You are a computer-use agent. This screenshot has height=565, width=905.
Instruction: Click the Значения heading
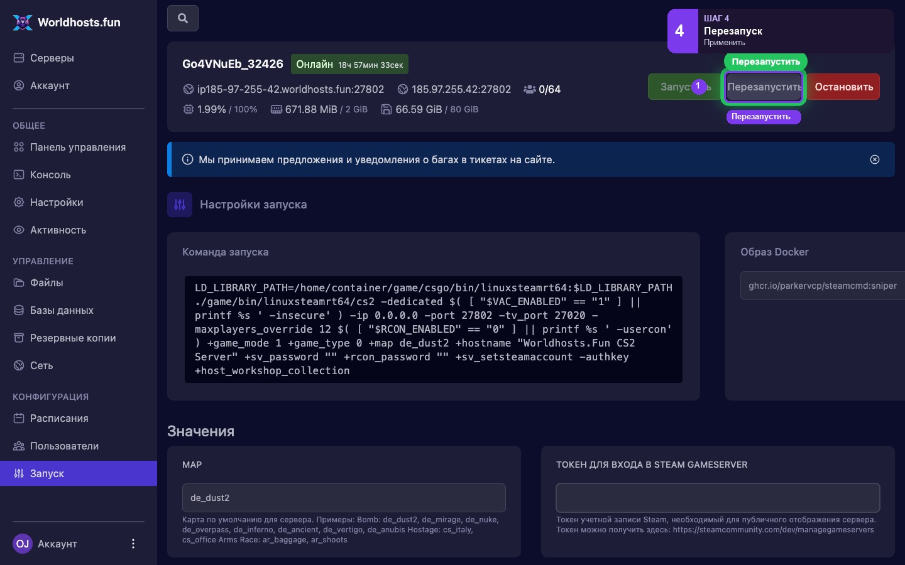click(x=200, y=431)
